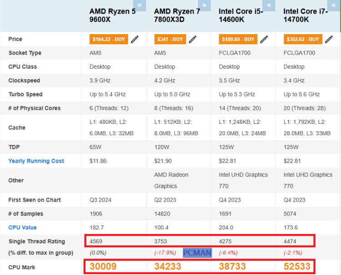Viewport: 341px width, 275px height.
Task: Click single thread rating 3753
Action: coord(160,241)
